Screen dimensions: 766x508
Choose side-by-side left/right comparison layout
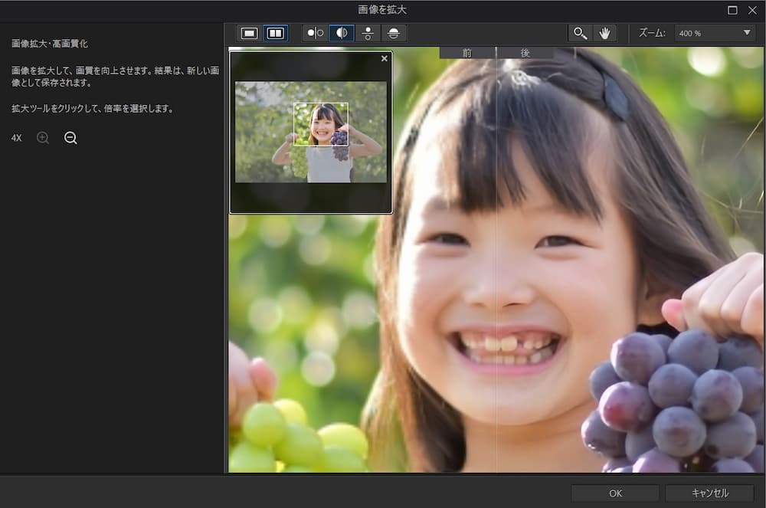click(x=315, y=33)
